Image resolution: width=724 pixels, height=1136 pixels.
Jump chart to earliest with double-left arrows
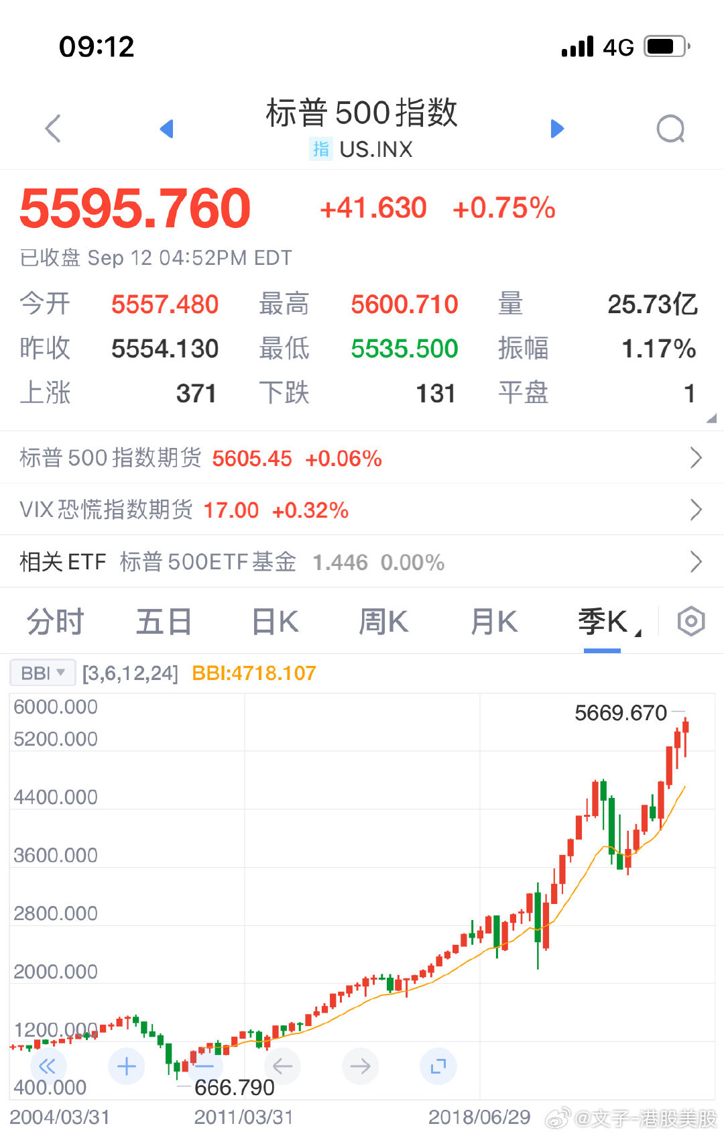(x=48, y=1066)
